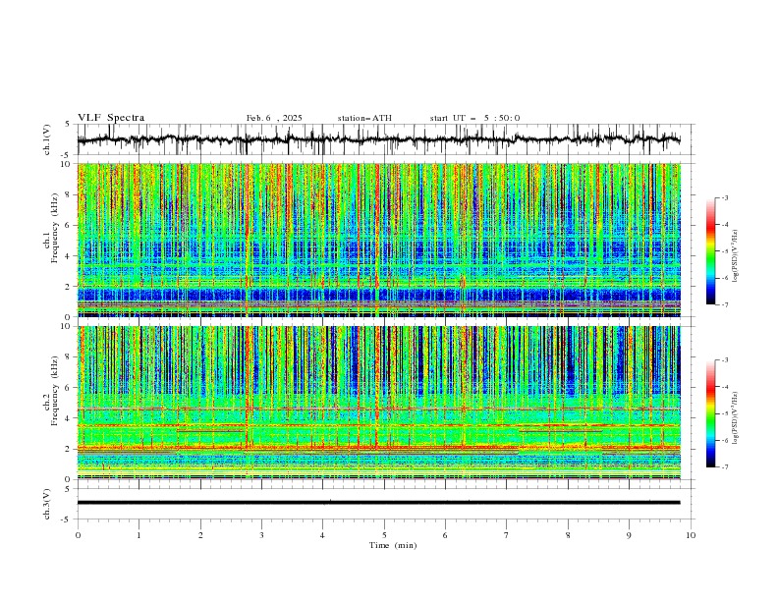The image size is (778, 601).
Task: Click the ch.2 spectrogram panel
Action: pyautogui.click(x=379, y=403)
